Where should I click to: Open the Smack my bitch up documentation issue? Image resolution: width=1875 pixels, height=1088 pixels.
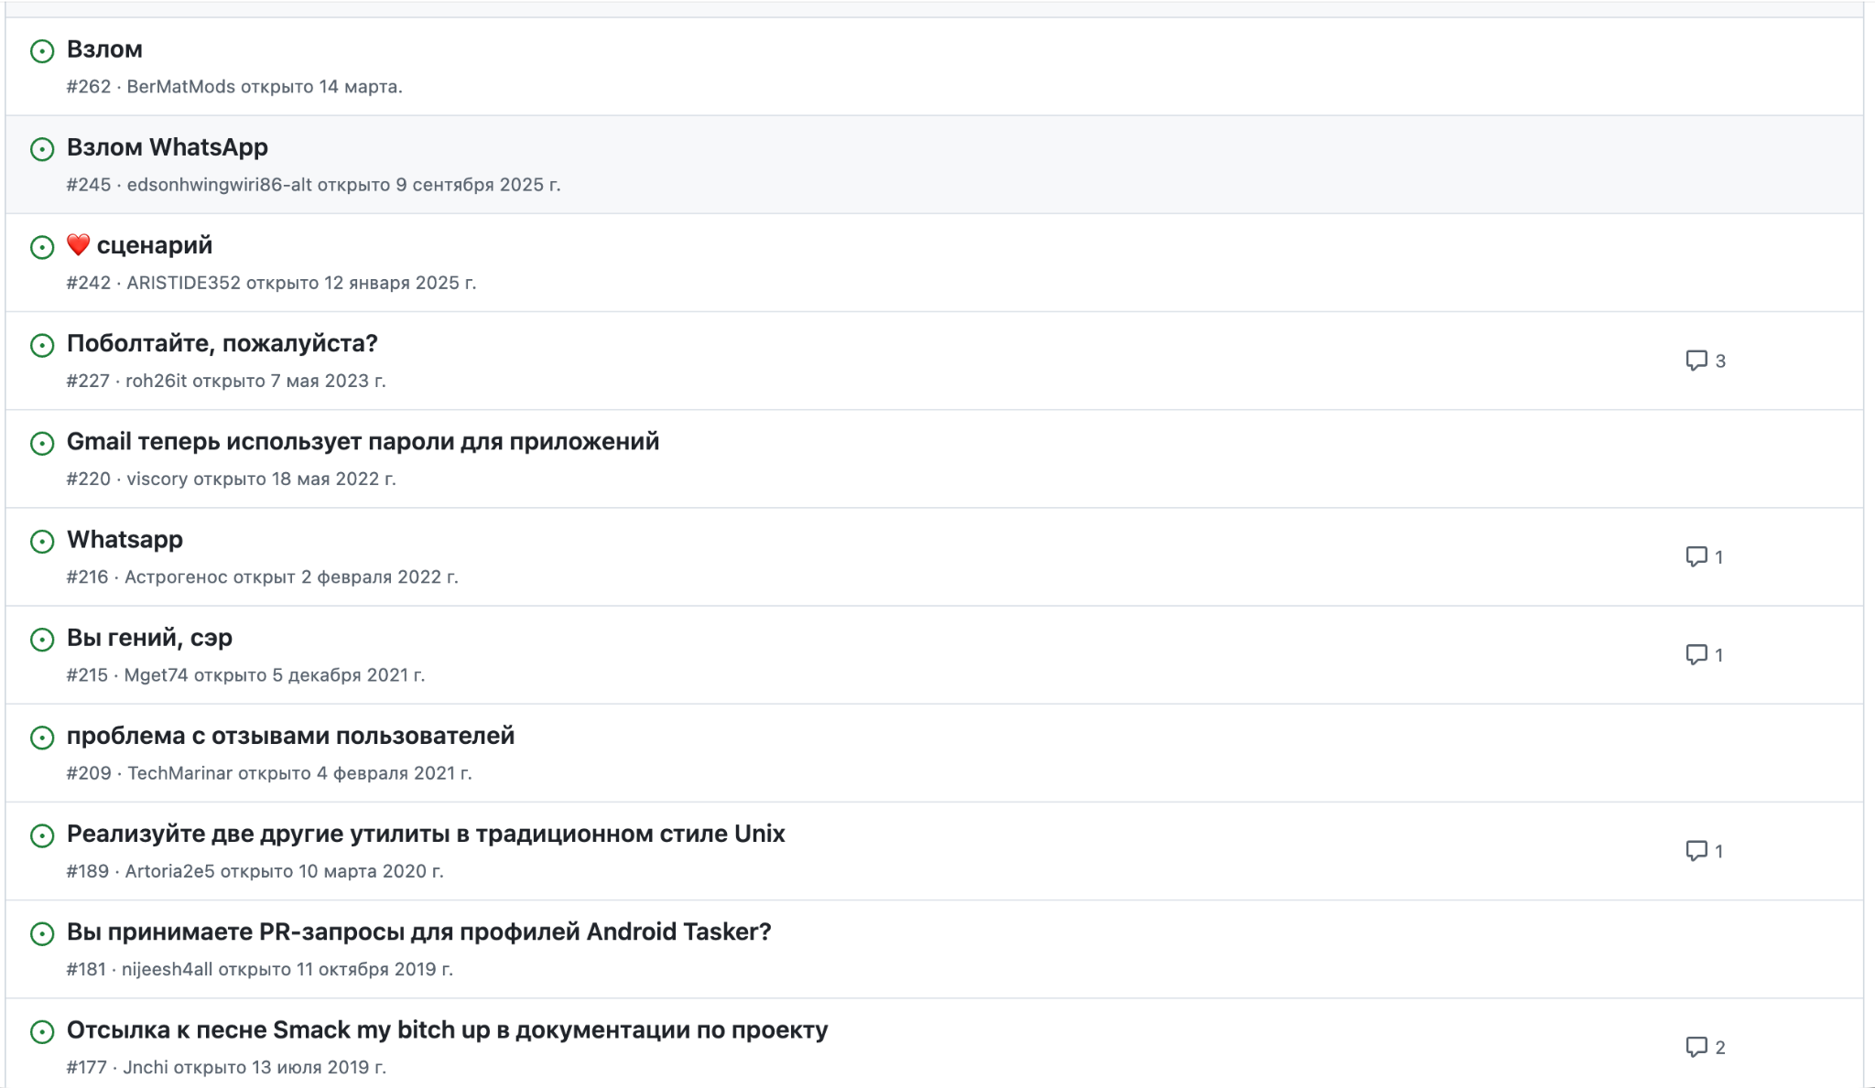click(447, 1030)
